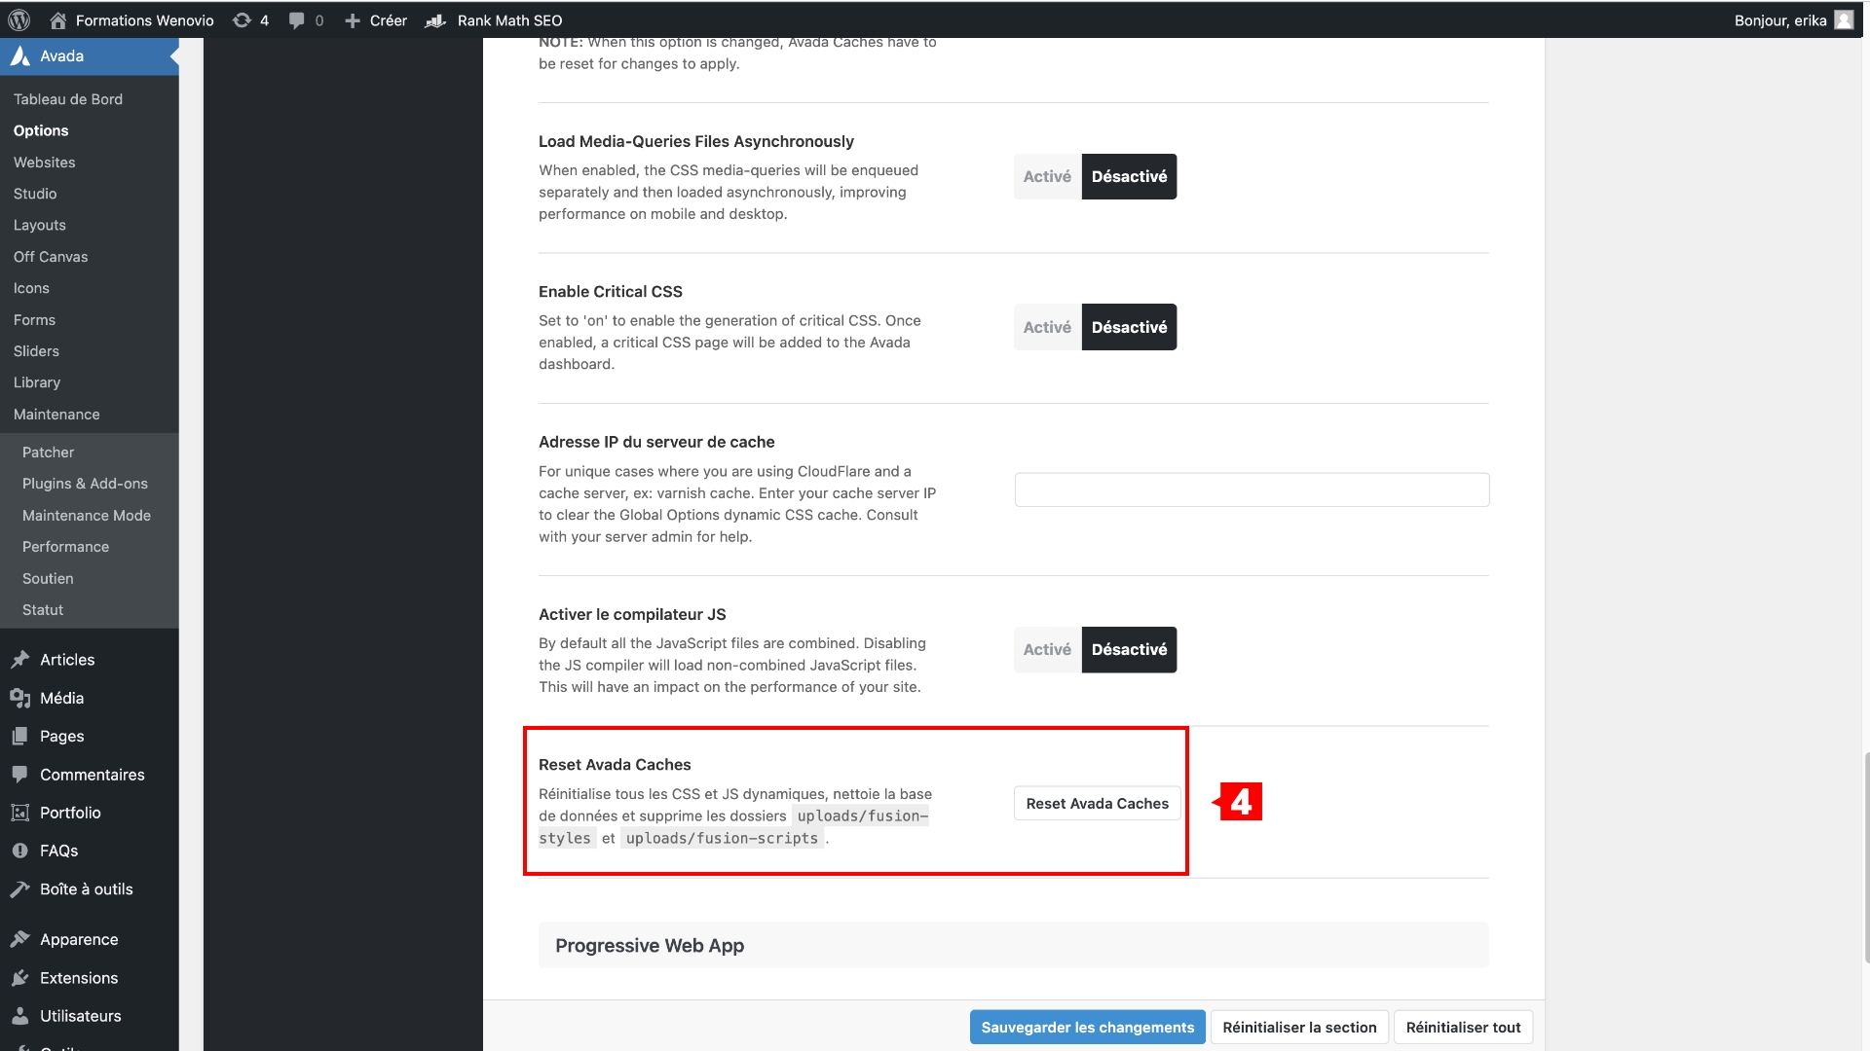The image size is (1870, 1051).
Task: Click Réinitialiser la section button
Action: (1299, 1028)
